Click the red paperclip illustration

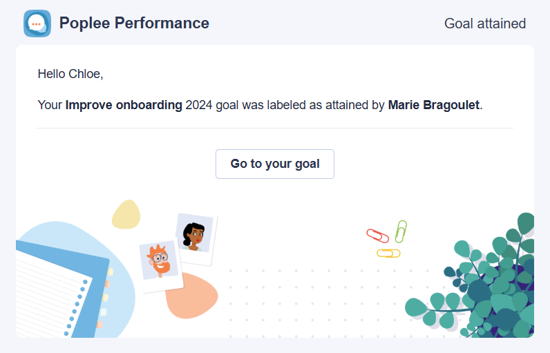pos(377,236)
